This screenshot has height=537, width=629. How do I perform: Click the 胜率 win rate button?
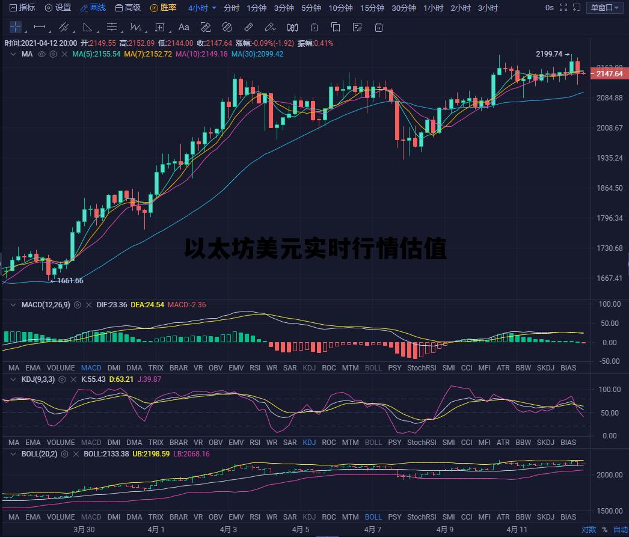pos(163,8)
